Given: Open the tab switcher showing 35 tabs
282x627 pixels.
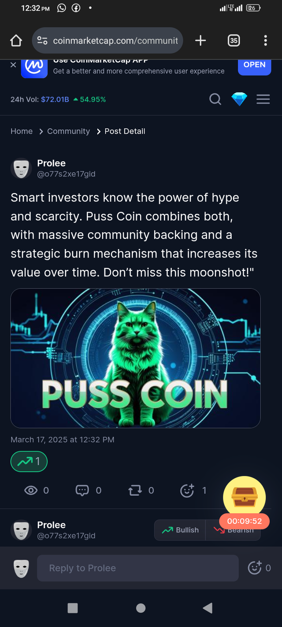Looking at the screenshot, I should click(234, 41).
